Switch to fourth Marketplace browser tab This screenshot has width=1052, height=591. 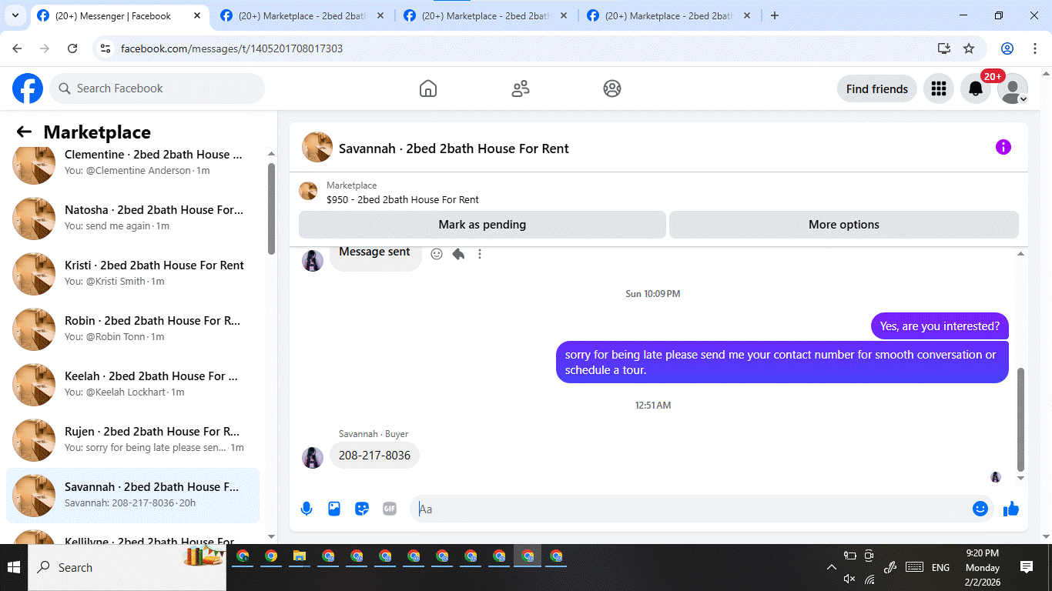[668, 15]
